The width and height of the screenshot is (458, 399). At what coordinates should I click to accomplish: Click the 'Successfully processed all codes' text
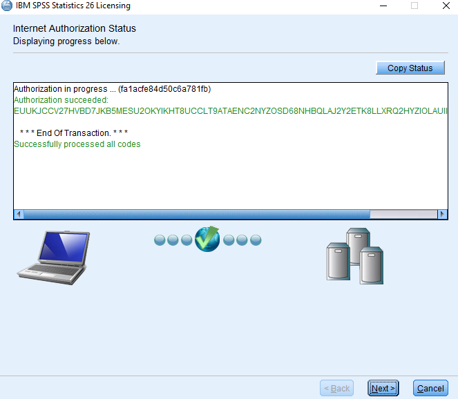click(77, 144)
